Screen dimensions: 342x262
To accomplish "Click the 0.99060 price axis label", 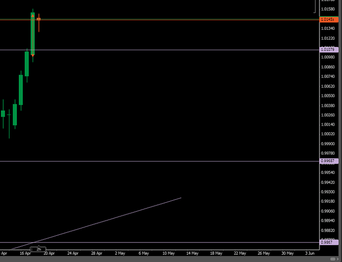I will coord(328,211).
